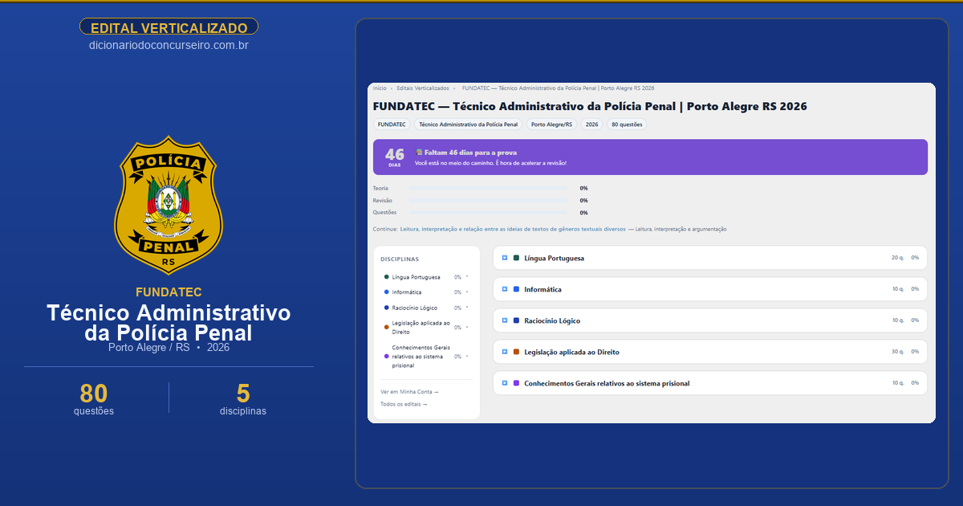Expand the Legislação aplicada ao Direito arrow

coord(505,352)
